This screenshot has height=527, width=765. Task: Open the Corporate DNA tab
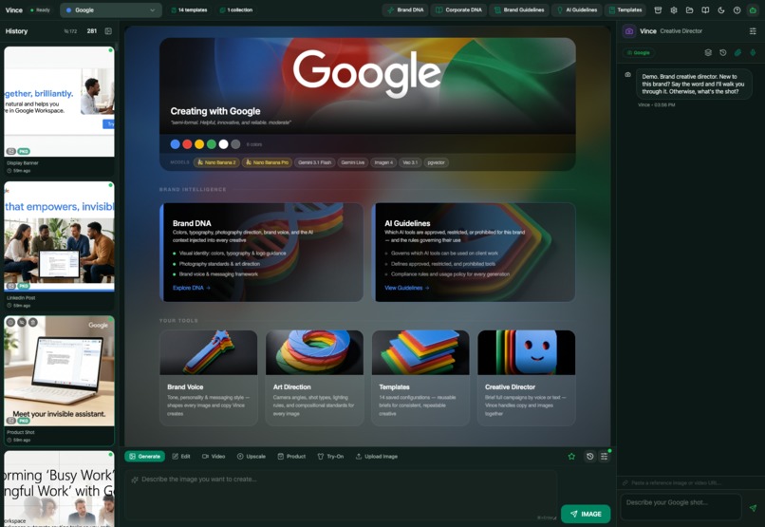coord(458,9)
